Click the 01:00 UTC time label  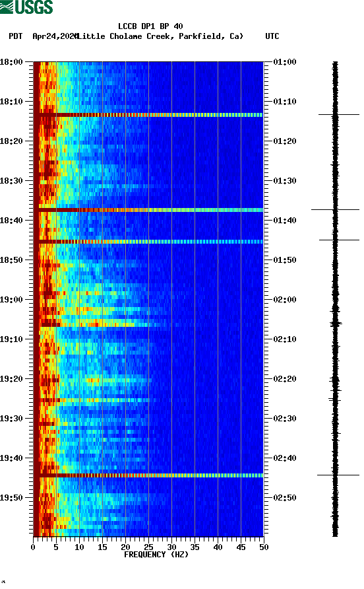coord(285,61)
